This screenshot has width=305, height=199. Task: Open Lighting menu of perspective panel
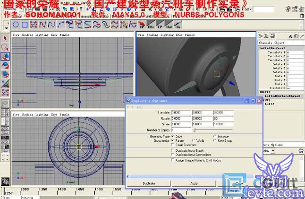(167, 35)
